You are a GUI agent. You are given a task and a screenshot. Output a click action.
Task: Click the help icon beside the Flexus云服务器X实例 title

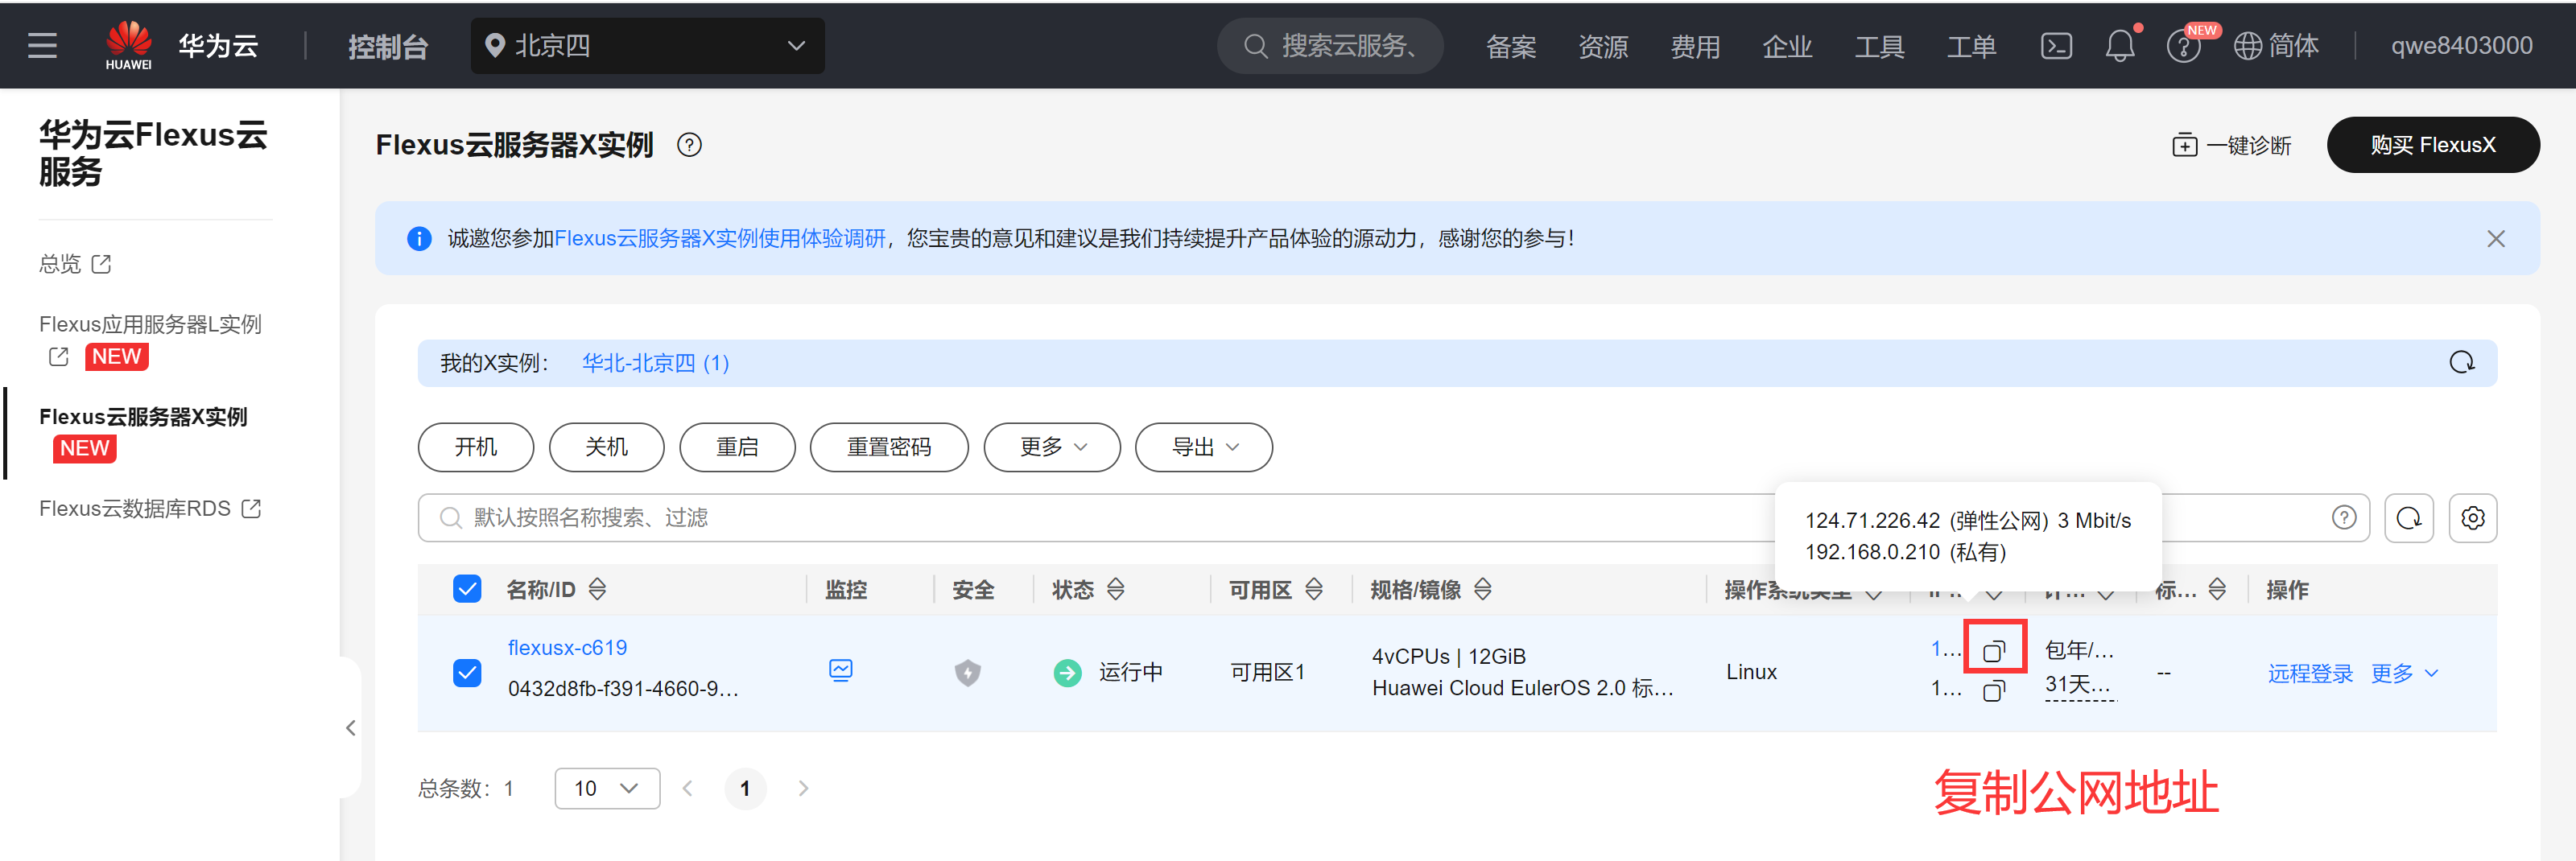(689, 145)
